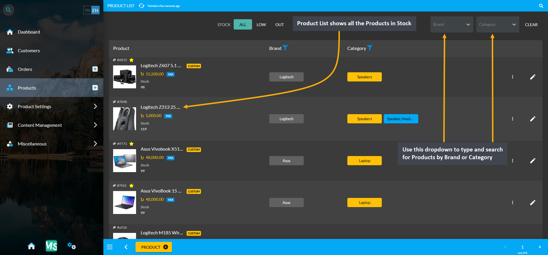Click Asus brand tag on Vivobook X51 row
Screen dimensions: 548x255
286,161
